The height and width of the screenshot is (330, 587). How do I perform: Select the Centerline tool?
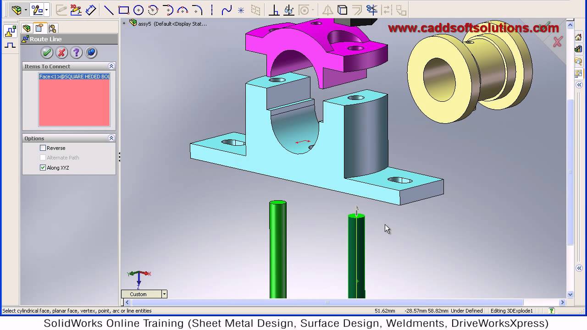pyautogui.click(x=212, y=10)
